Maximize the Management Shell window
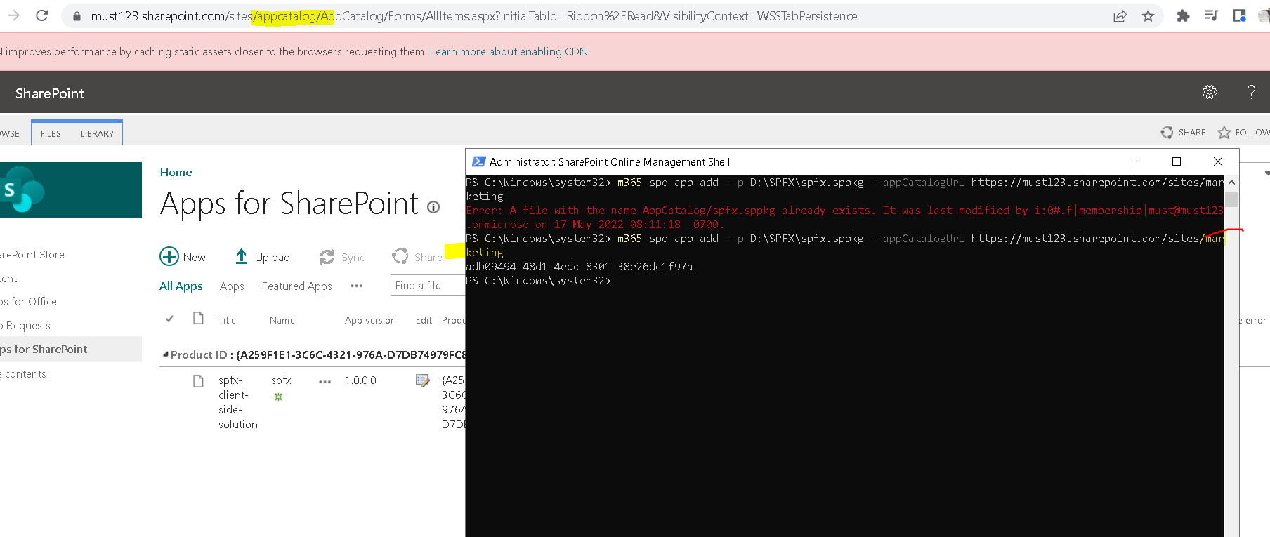The height and width of the screenshot is (537, 1270). pos(1177,161)
